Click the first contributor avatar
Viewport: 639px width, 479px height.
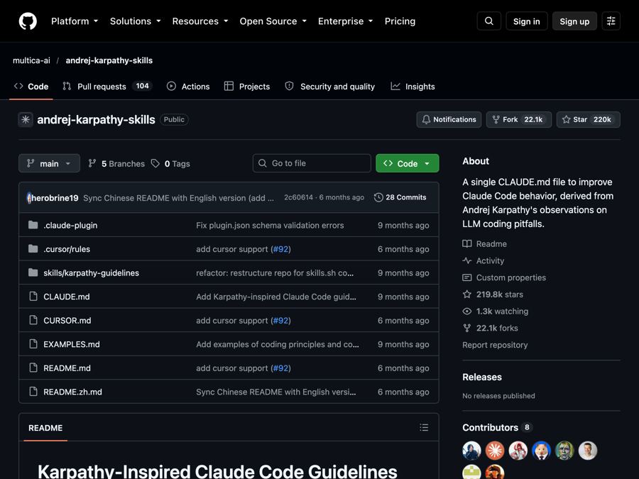click(472, 451)
